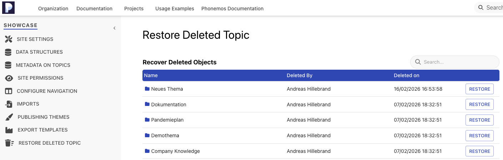The height and width of the screenshot is (160, 503).
Task: Restore the Pandemieplan topic
Action: tap(479, 120)
